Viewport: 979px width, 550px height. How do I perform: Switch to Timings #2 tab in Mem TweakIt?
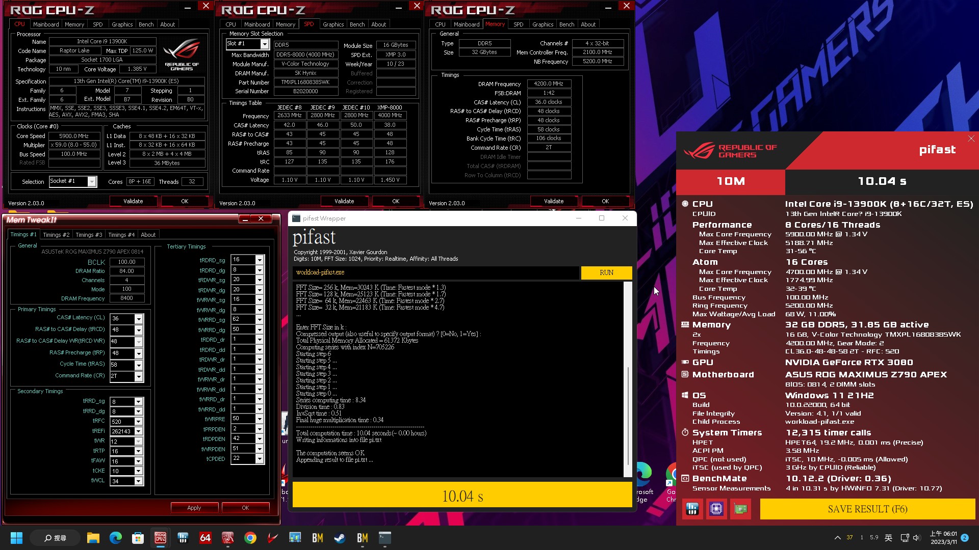coord(56,235)
